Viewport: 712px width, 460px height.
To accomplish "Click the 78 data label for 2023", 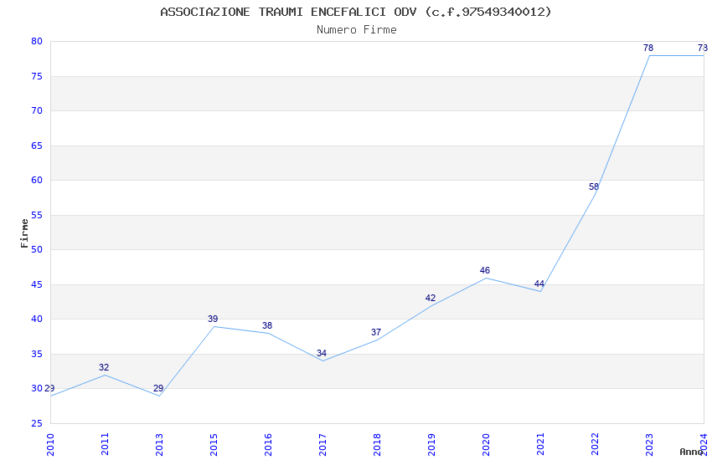I will click(x=648, y=48).
